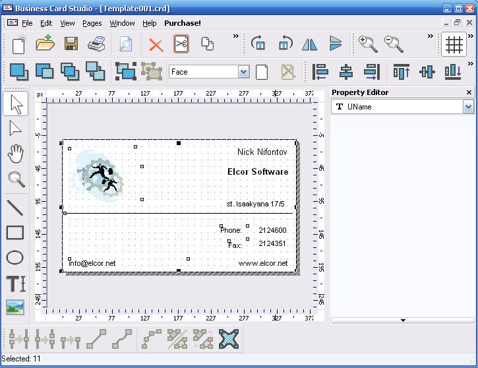Click the Elcor Software company text
Viewport: 478px width, 368px height.
258,171
